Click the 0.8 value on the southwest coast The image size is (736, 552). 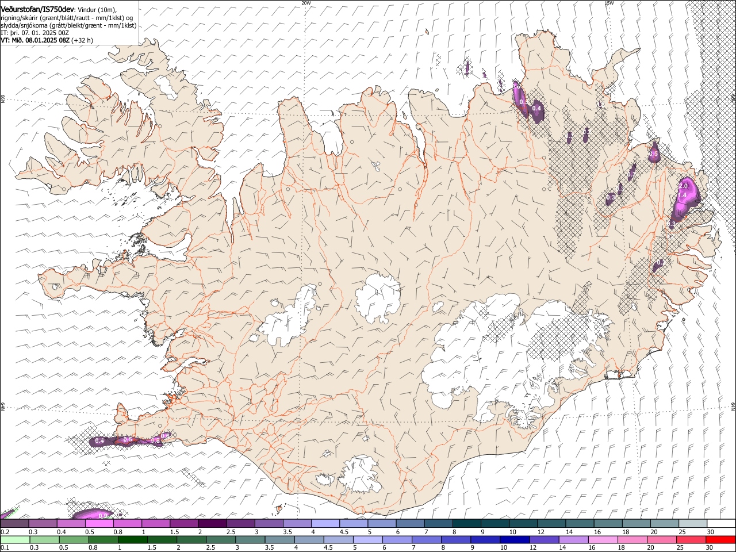155,440
